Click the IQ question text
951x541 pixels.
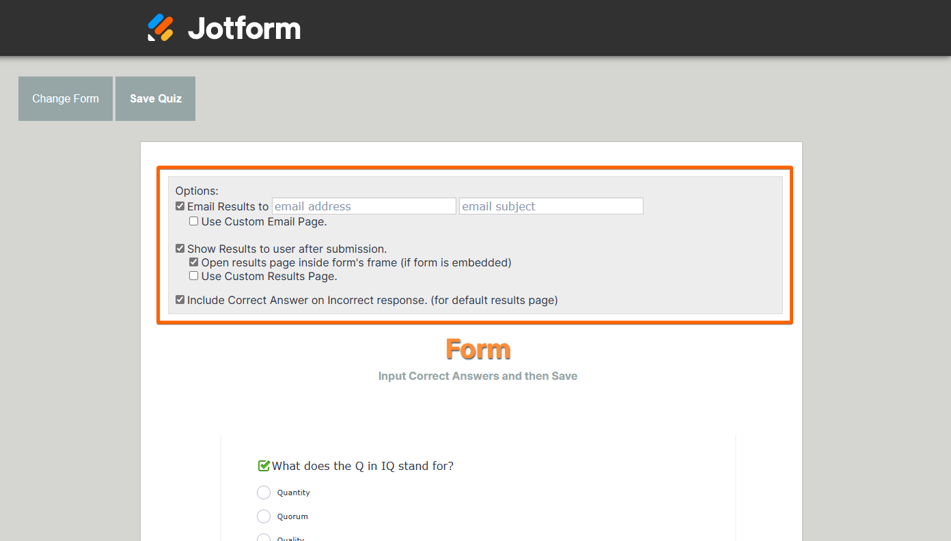[363, 466]
